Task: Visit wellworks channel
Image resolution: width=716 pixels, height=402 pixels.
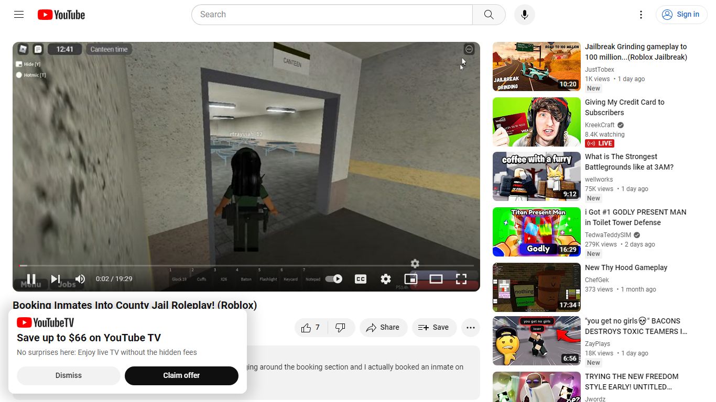Action: coord(599,180)
